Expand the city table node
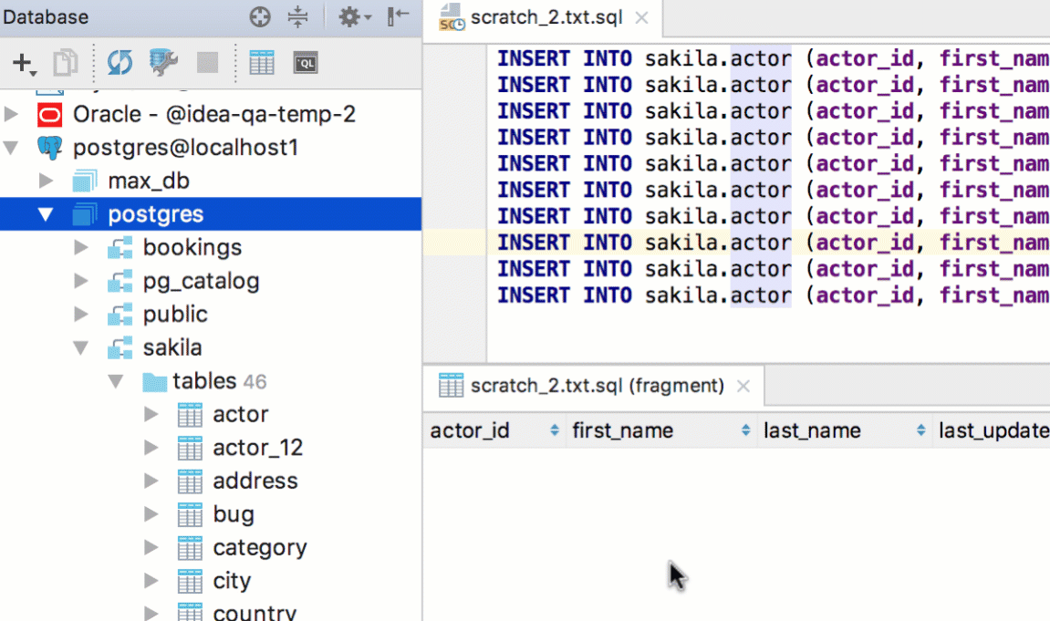Screen dimensions: 1050x621 (x=151, y=580)
